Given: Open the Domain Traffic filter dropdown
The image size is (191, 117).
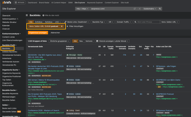Looking at the screenshot, I should coord(124,22).
